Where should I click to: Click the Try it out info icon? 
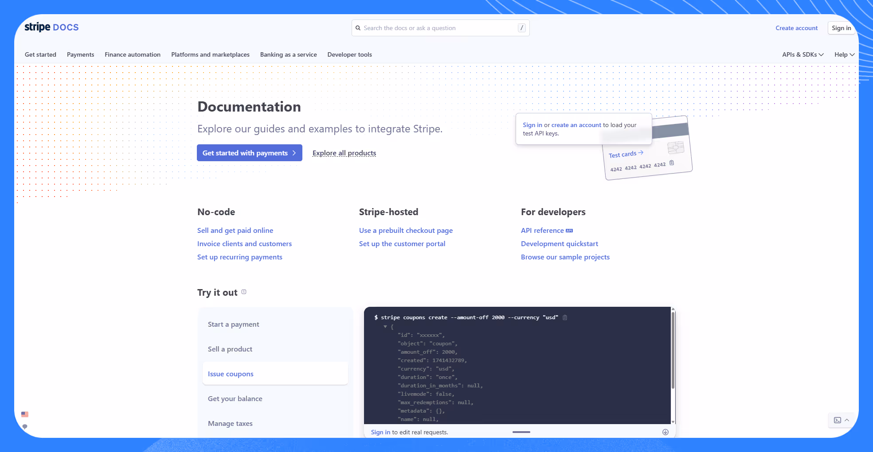tap(244, 292)
